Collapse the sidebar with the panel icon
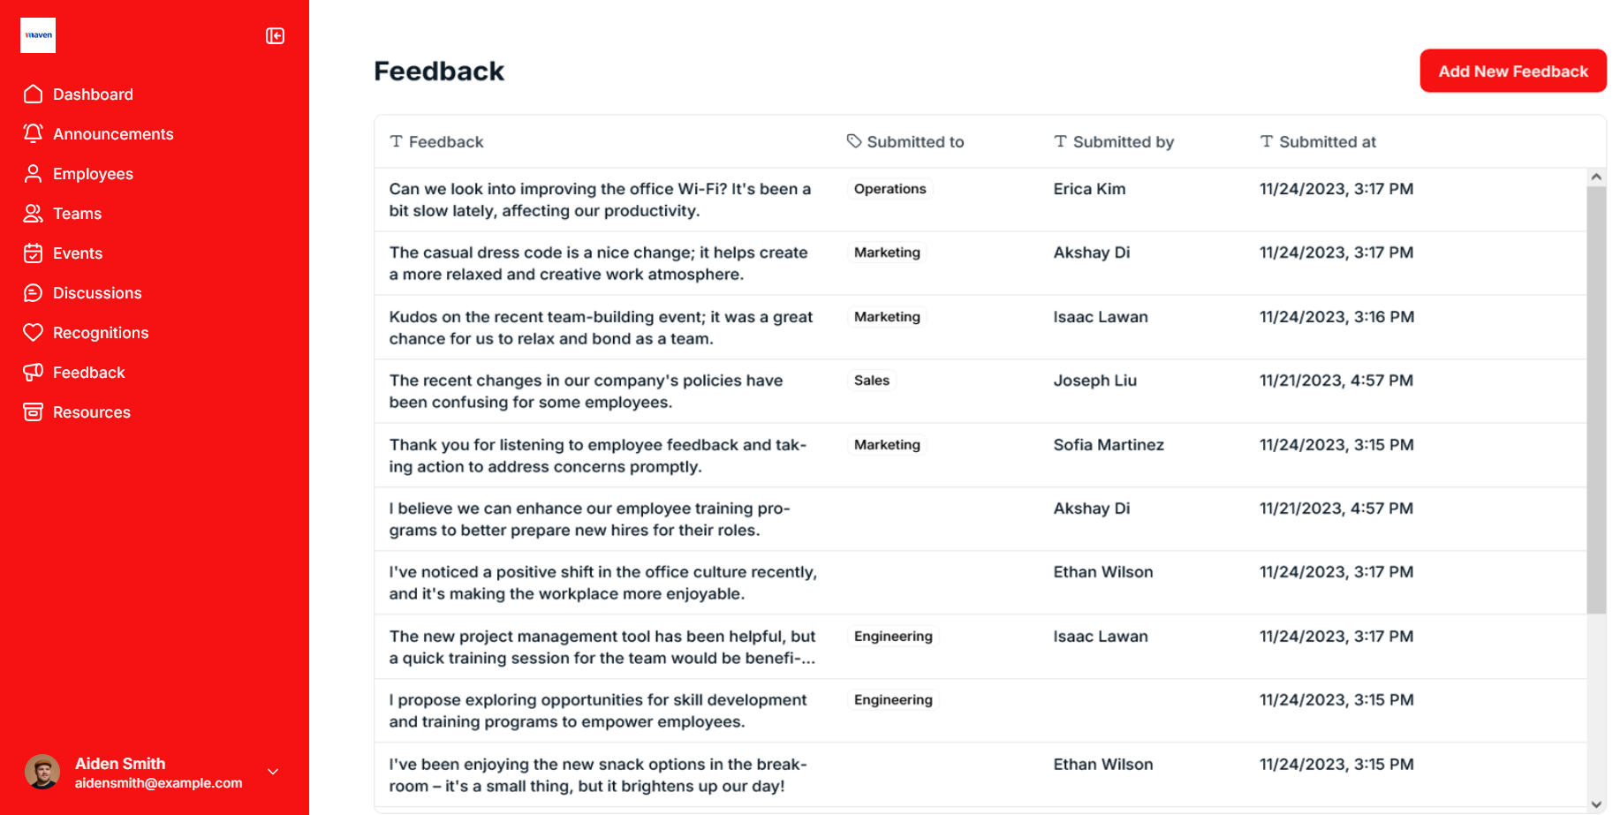Screen dimensions: 1620x815 pyautogui.click(x=275, y=35)
